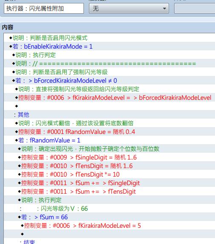This screenshot has height=244, width=215.
Task: Select line 'fTensDigit = 随机 1..6'
Action: point(109,166)
